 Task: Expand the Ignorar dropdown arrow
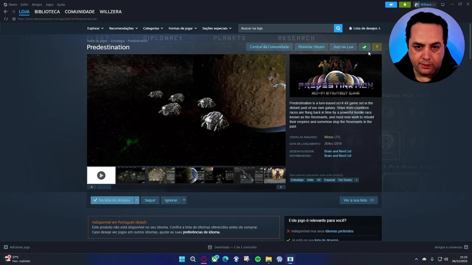click(184, 200)
